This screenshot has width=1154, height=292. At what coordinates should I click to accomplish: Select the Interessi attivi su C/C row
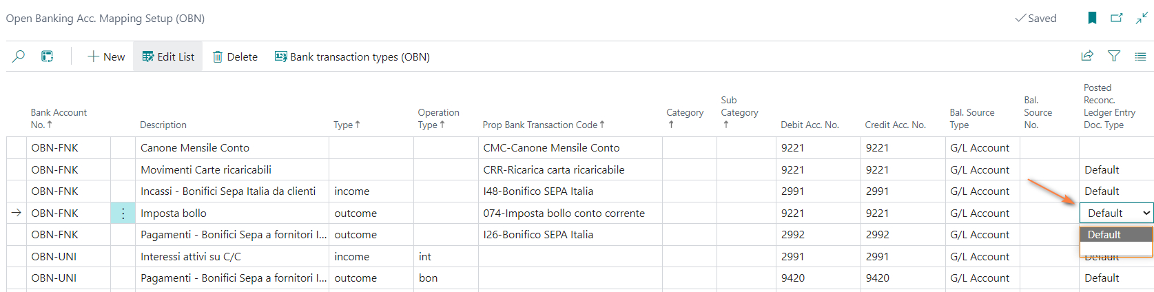[x=579, y=257]
